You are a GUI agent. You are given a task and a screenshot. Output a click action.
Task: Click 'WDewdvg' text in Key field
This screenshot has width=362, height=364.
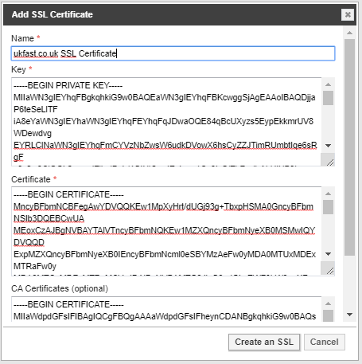[33, 133]
